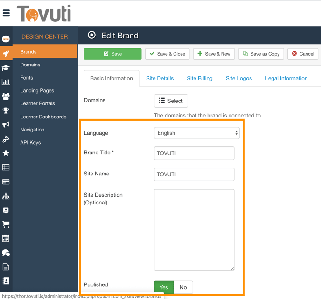Click the Domains Select button
The width and height of the screenshot is (321, 299).
[x=171, y=101]
